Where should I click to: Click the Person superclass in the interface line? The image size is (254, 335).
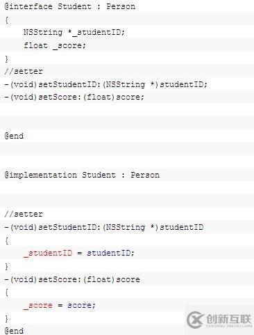(x=121, y=6)
